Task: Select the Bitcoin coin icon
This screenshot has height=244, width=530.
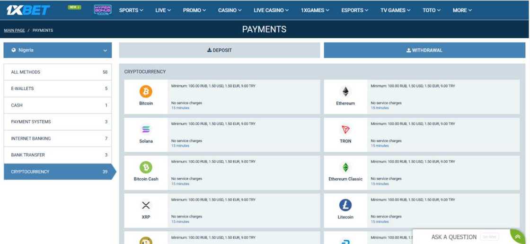Action: click(146, 91)
